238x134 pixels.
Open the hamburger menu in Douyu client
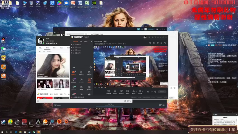pos(38,101)
